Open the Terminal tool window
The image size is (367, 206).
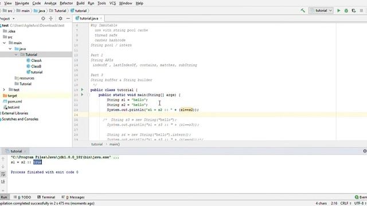[x=46, y=197]
